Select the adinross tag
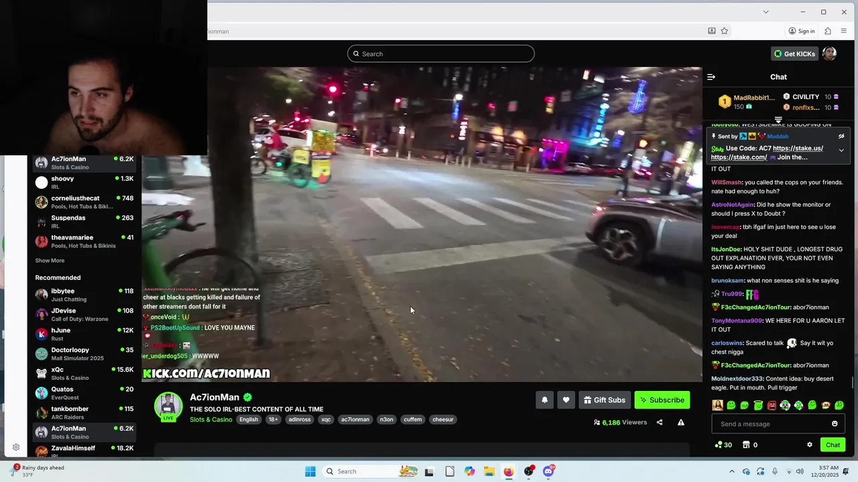This screenshot has width=858, height=482. click(299, 420)
